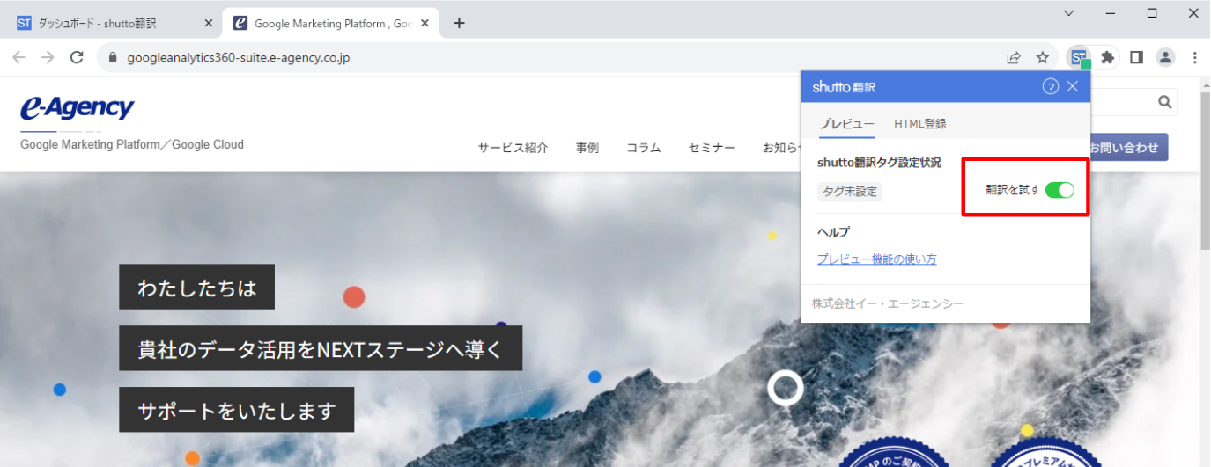Screen dimensions: 1211x467
Task: Open the コラム menu item
Action: [644, 148]
